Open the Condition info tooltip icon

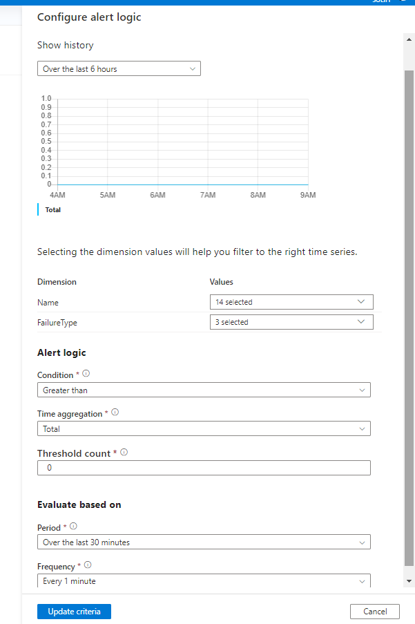point(85,374)
